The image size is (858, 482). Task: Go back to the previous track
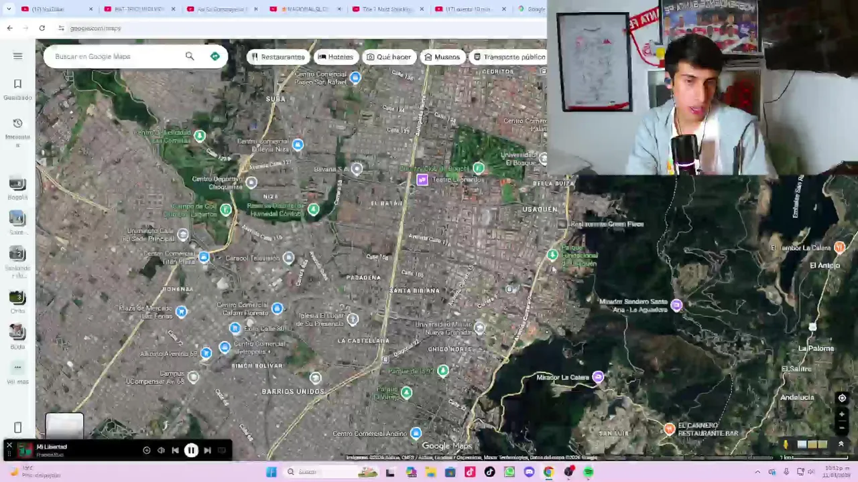175,451
